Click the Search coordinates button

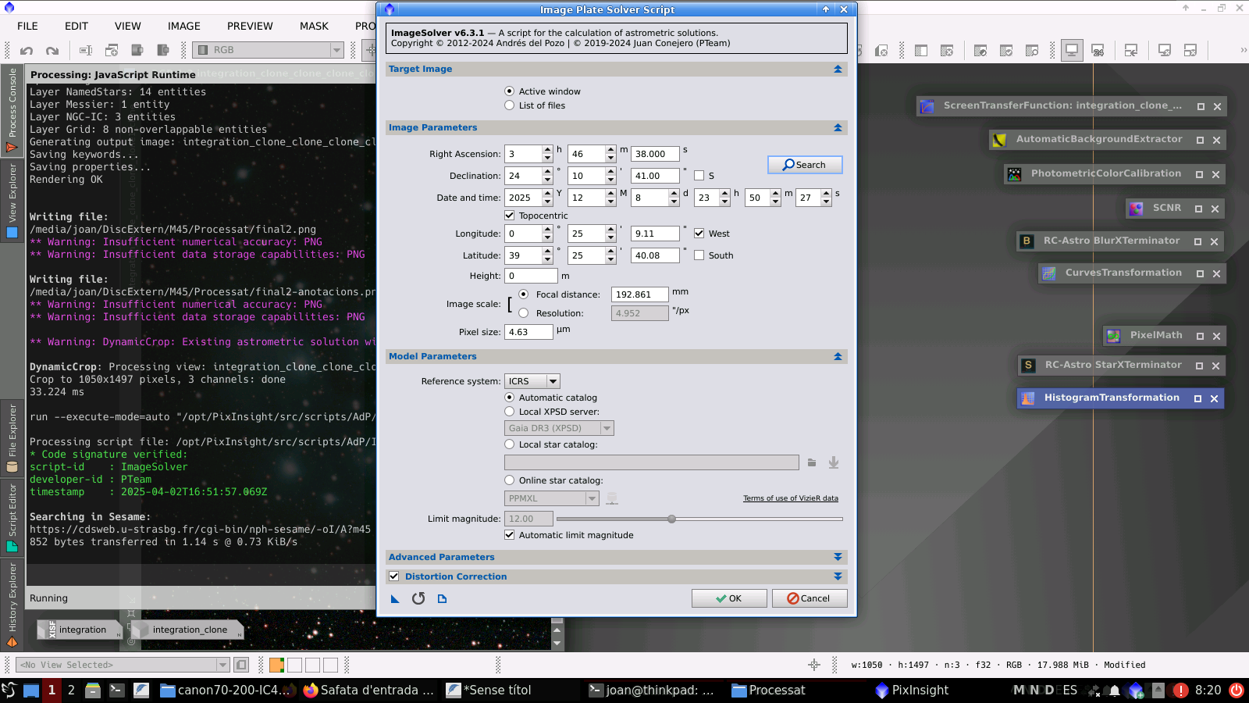(805, 165)
